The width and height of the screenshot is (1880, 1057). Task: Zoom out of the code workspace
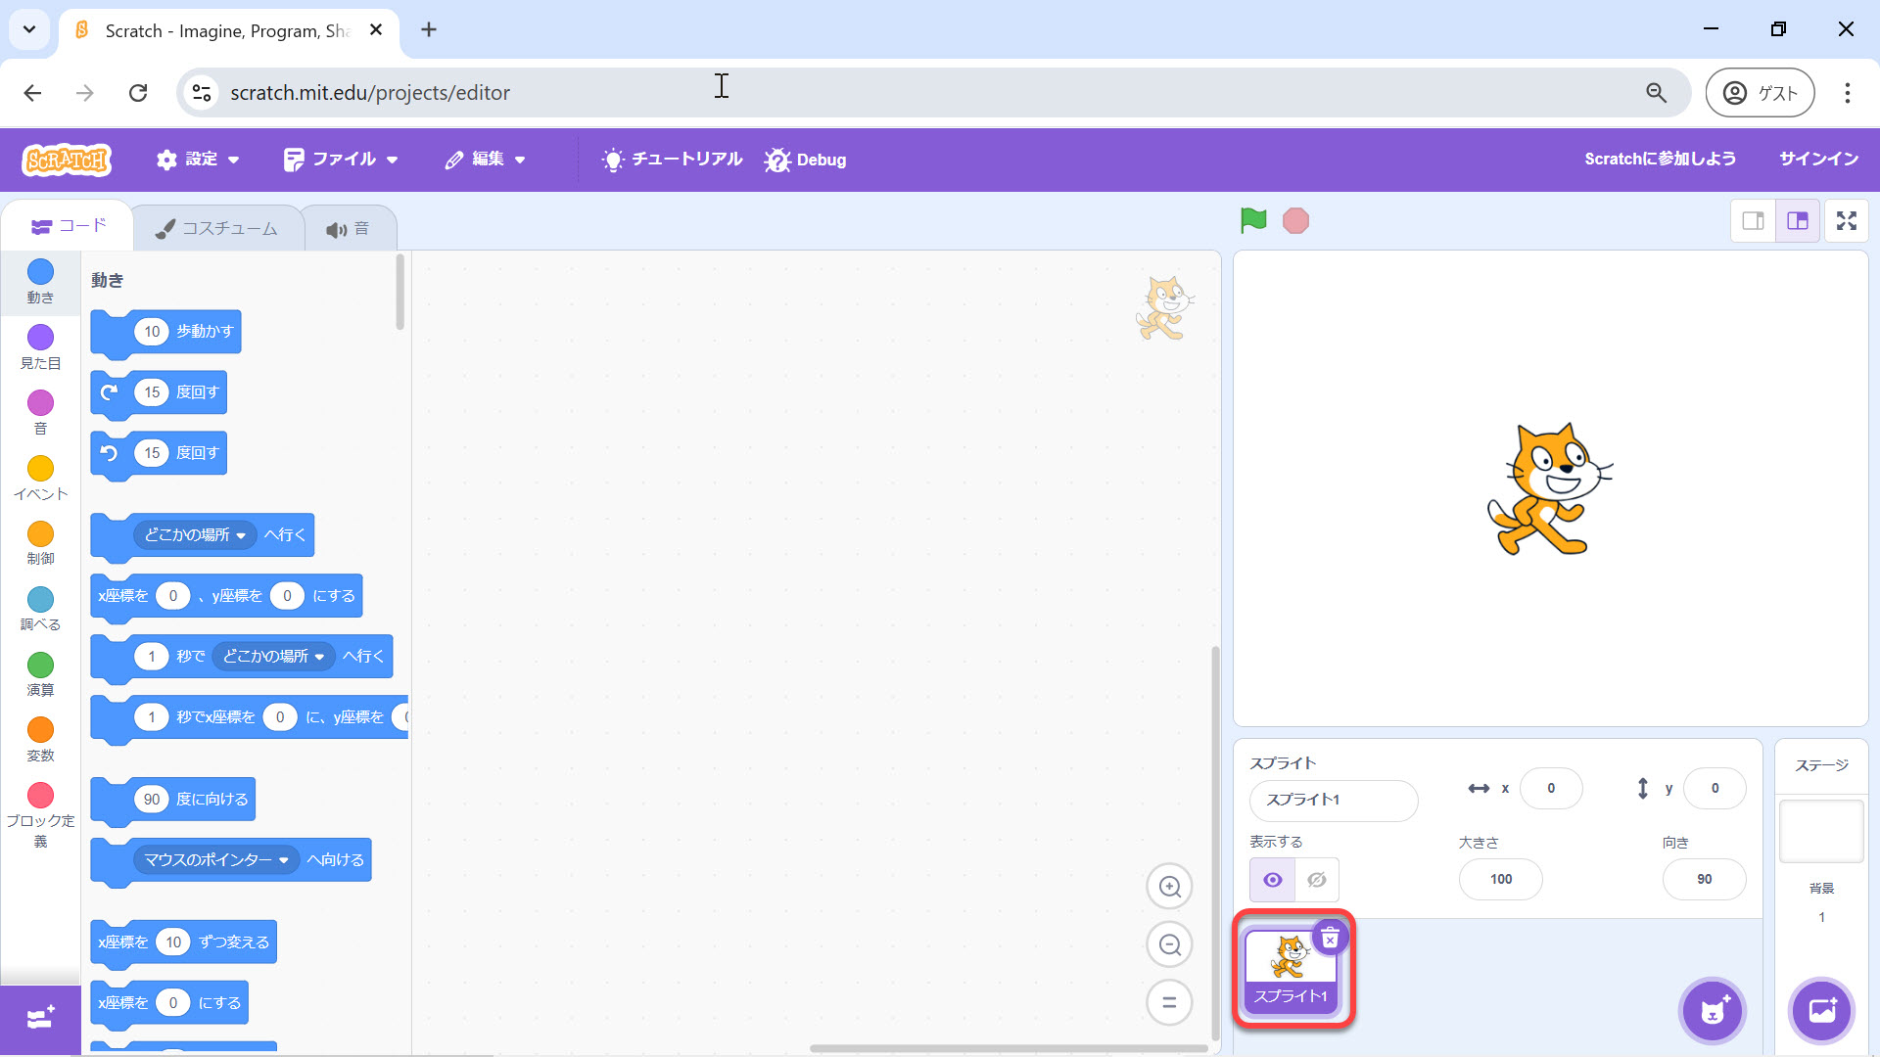pyautogui.click(x=1169, y=944)
